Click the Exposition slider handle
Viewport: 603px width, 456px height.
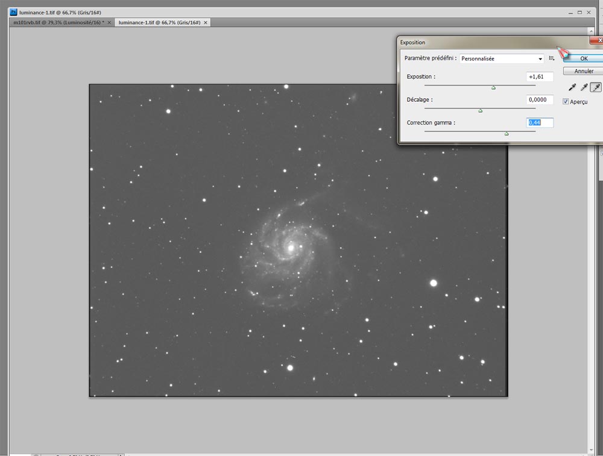493,88
